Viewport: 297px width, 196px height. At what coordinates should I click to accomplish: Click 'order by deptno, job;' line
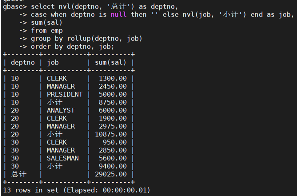click(x=72, y=47)
